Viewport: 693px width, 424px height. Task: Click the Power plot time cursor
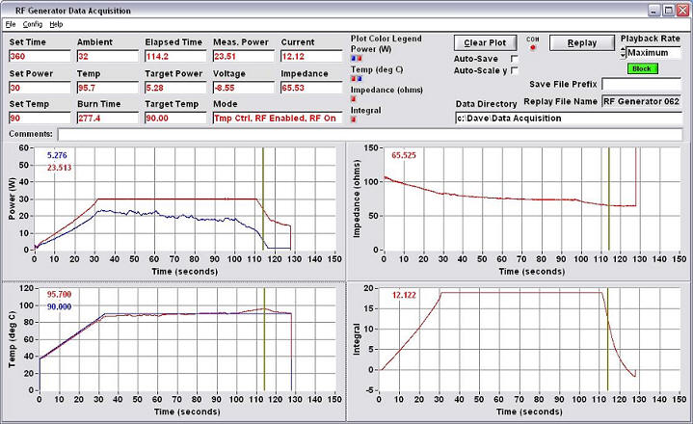point(263,199)
